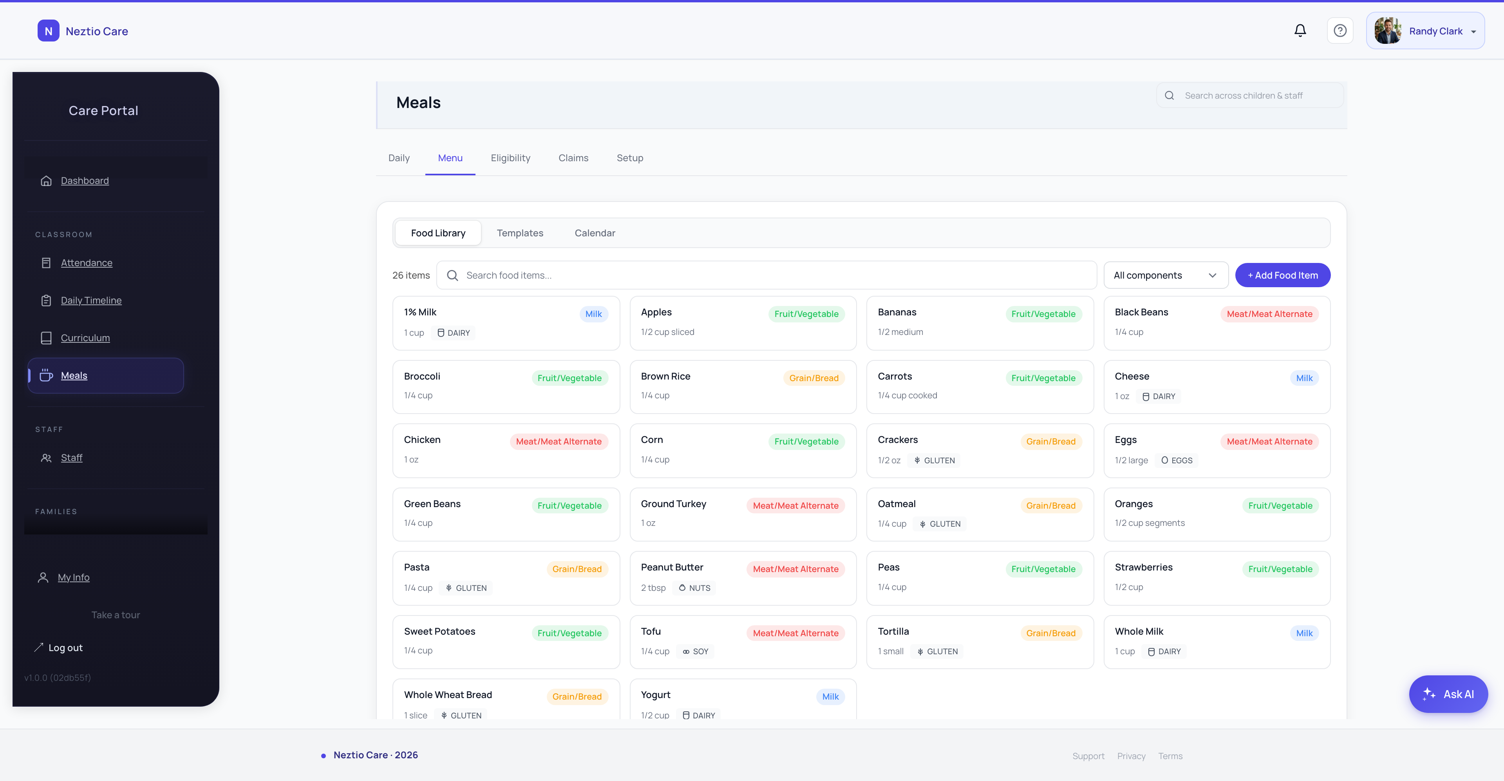Open the Ground Turkey food card
1504x781 pixels.
tap(743, 515)
